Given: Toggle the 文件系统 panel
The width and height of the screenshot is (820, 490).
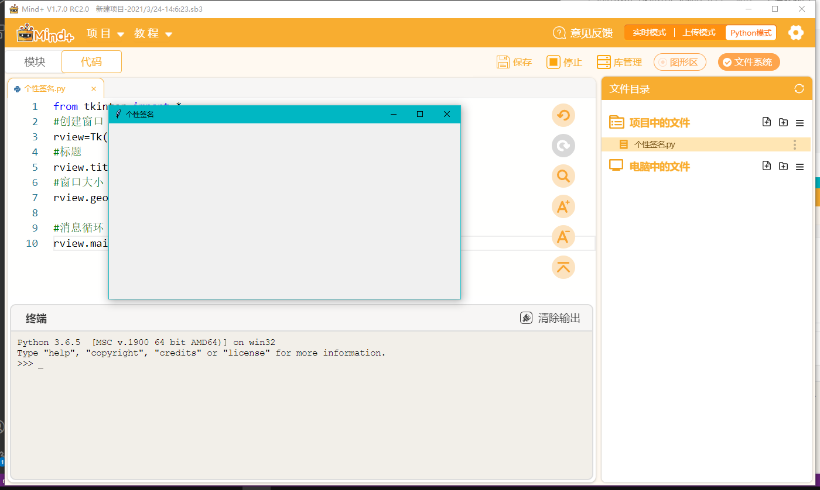Looking at the screenshot, I should [x=749, y=62].
